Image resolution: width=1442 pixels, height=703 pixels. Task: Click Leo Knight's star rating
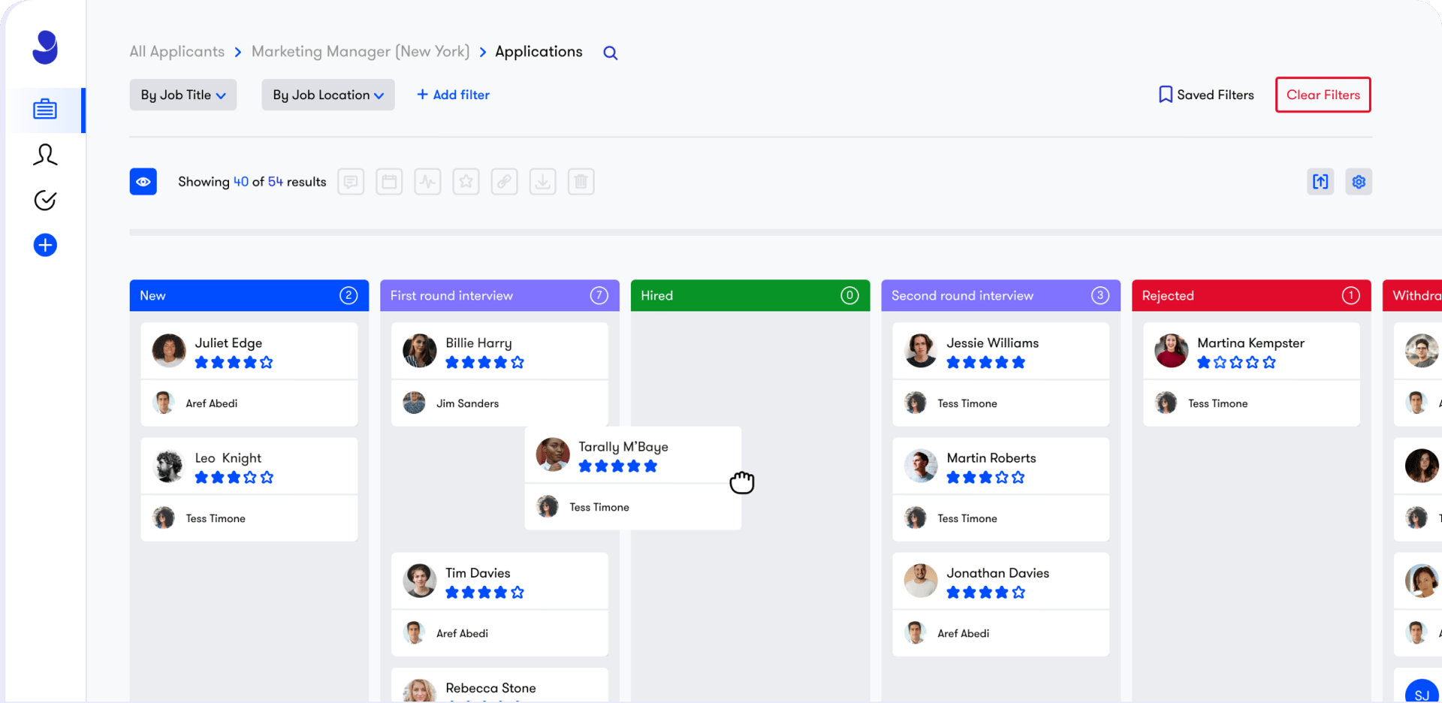[234, 478]
